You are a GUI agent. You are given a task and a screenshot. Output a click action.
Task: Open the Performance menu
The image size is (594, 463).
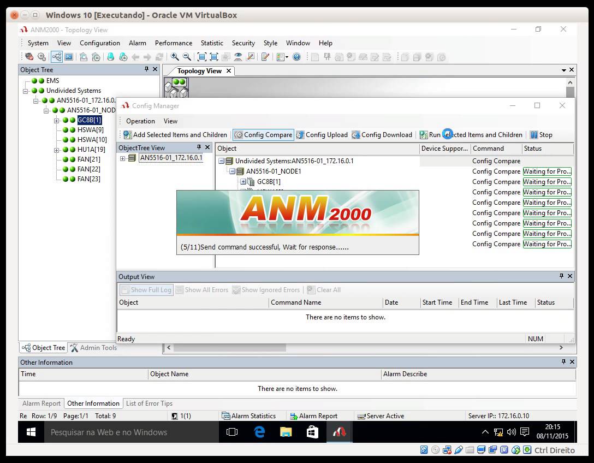click(x=174, y=43)
